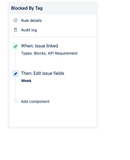
Task: Click the word "When:" in trigger heading
Action: click(x=27, y=46)
